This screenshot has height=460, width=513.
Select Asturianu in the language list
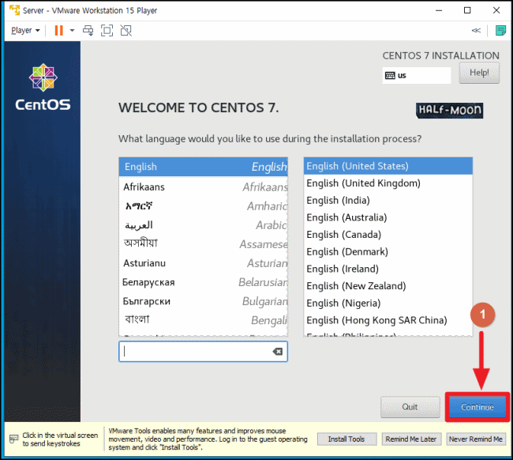click(203, 263)
